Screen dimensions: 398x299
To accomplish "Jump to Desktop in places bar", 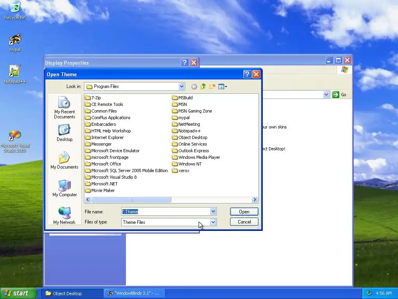I will coord(65,133).
